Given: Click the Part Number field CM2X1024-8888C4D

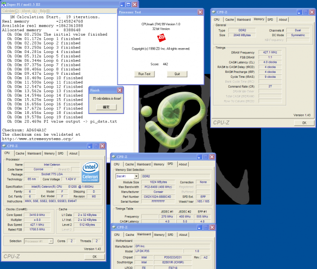Looking at the screenshot, I should (158, 197).
